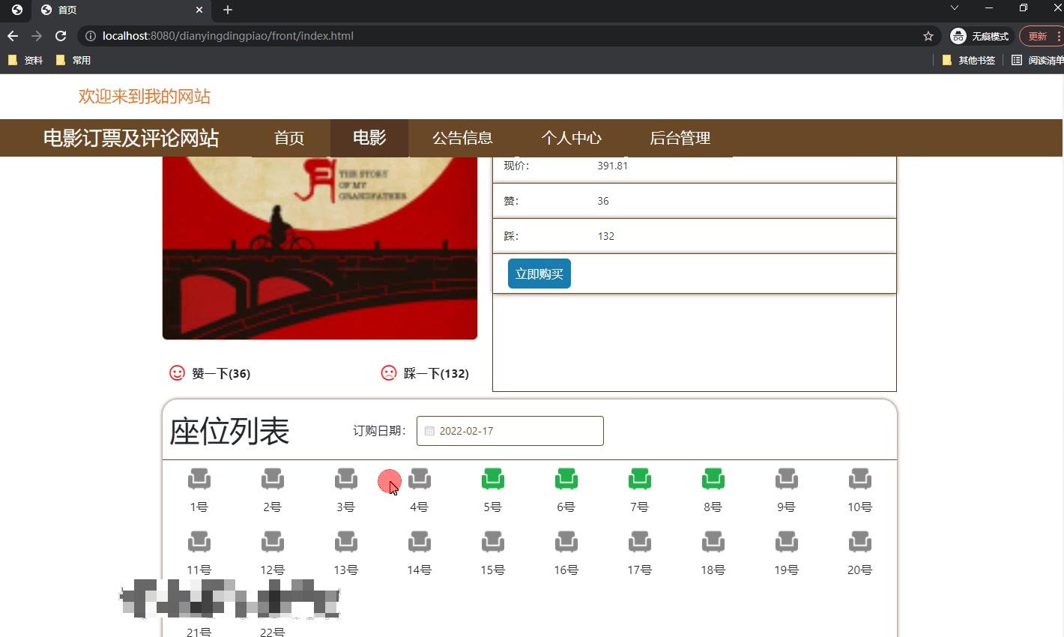
Task: Switch to the 首页 browser tab
Action: click(120, 10)
